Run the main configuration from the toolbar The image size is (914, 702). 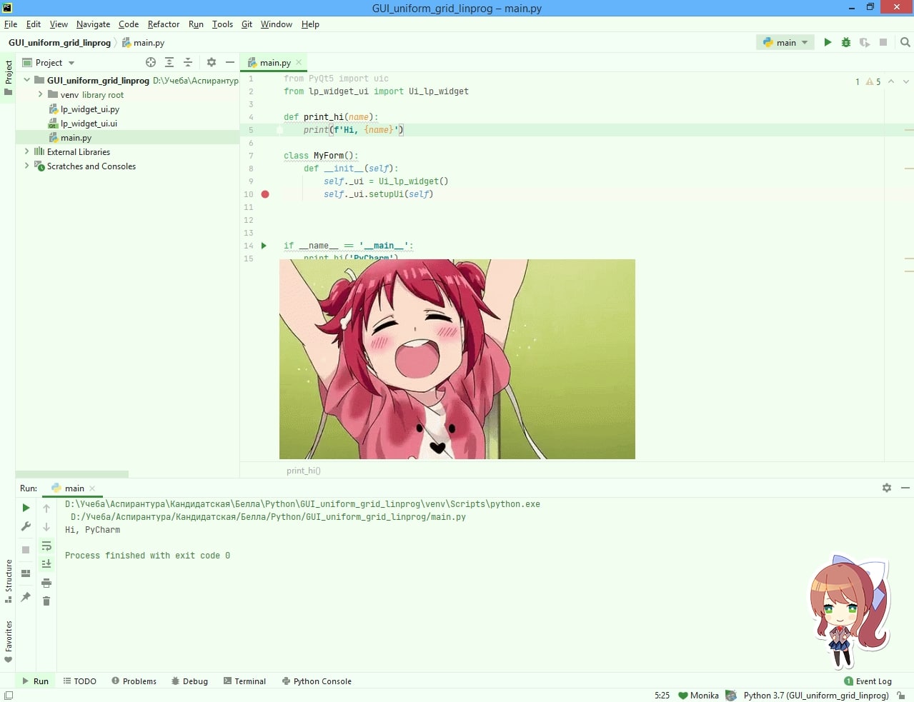tap(828, 43)
